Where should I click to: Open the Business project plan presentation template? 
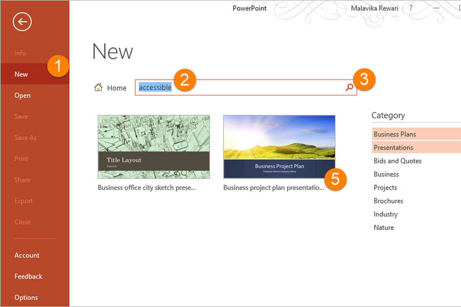click(x=279, y=147)
